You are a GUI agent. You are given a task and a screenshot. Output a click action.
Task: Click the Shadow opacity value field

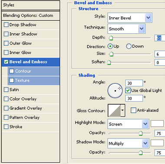[x=160, y=153]
